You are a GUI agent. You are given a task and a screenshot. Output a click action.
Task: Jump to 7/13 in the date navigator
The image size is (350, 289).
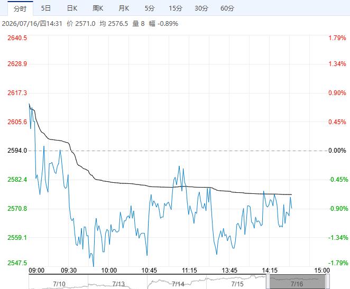click(118, 284)
